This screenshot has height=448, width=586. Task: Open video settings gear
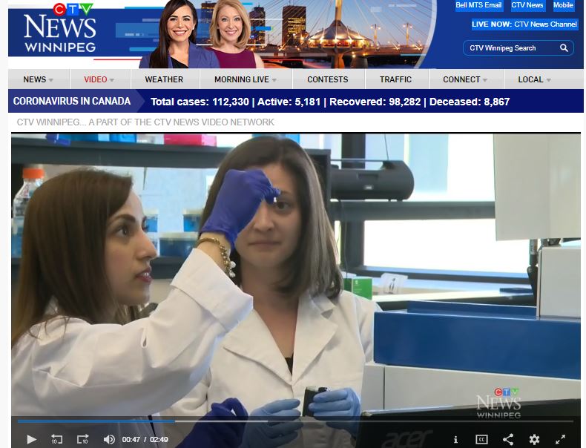[534, 439]
